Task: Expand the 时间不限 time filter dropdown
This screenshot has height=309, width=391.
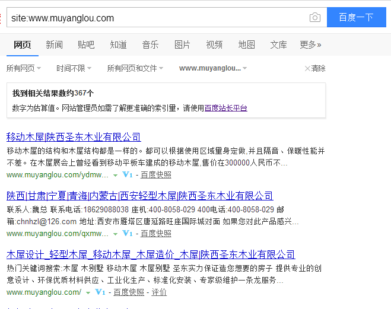Action: click(x=74, y=68)
